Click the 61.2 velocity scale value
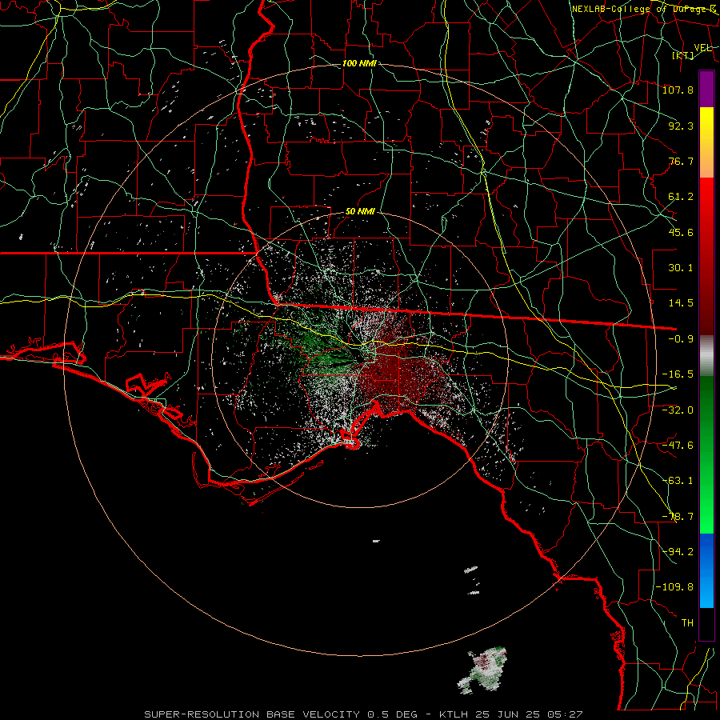The height and width of the screenshot is (720, 720). (681, 197)
